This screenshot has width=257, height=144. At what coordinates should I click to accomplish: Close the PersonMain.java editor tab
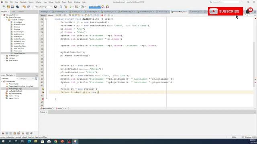187,12
